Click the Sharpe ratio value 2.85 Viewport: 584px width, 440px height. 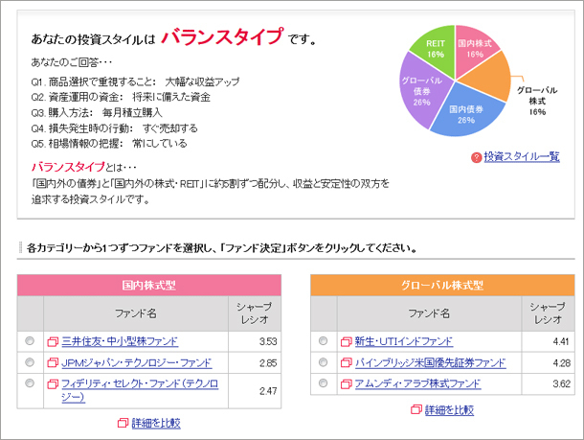[268, 362]
